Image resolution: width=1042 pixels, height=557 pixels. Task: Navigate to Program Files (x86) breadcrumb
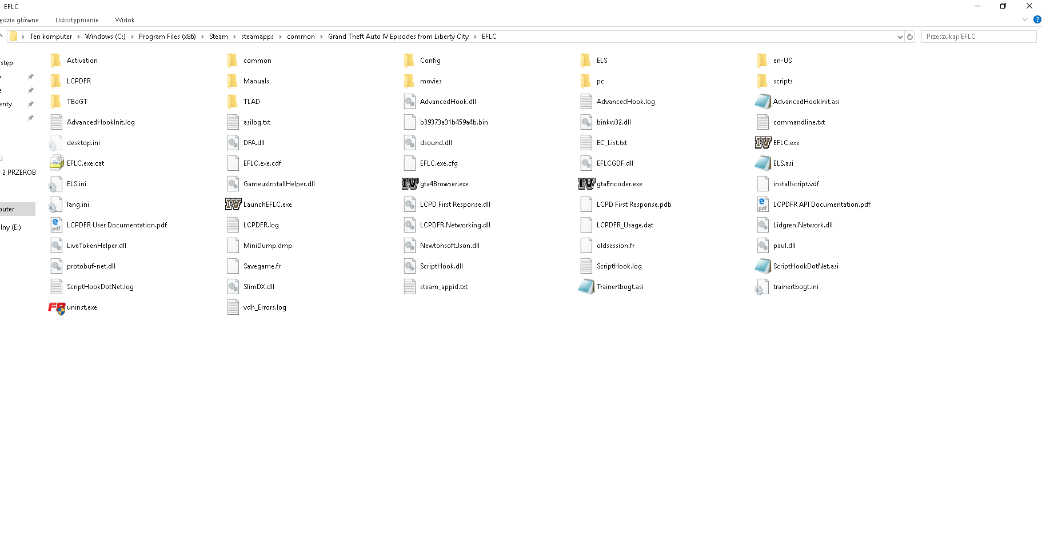click(x=167, y=37)
